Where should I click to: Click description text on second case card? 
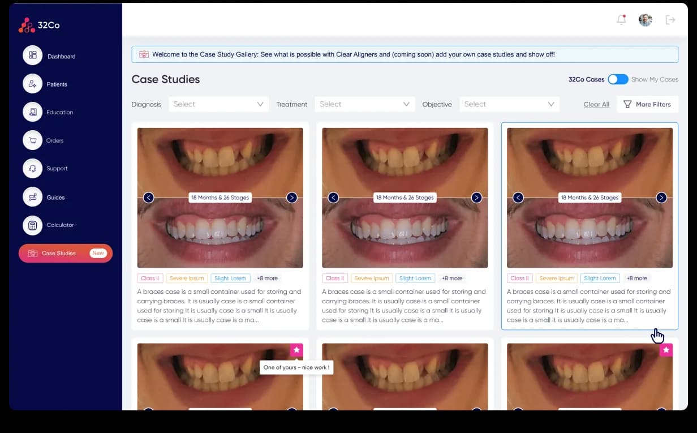click(405, 306)
